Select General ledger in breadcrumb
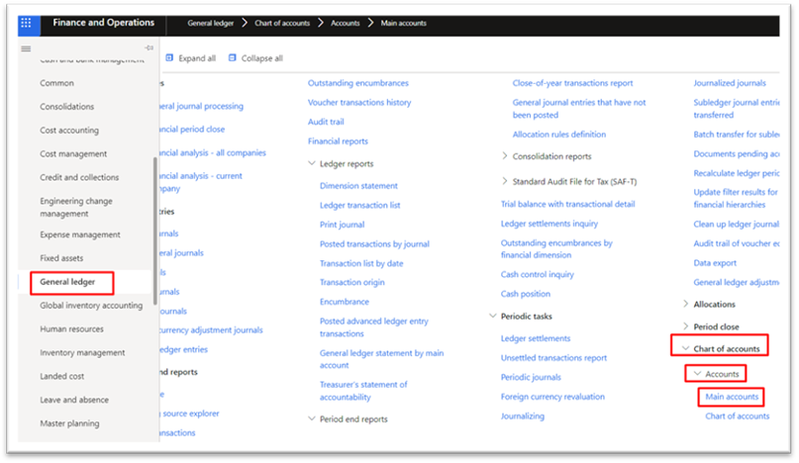799x463 pixels. click(211, 23)
